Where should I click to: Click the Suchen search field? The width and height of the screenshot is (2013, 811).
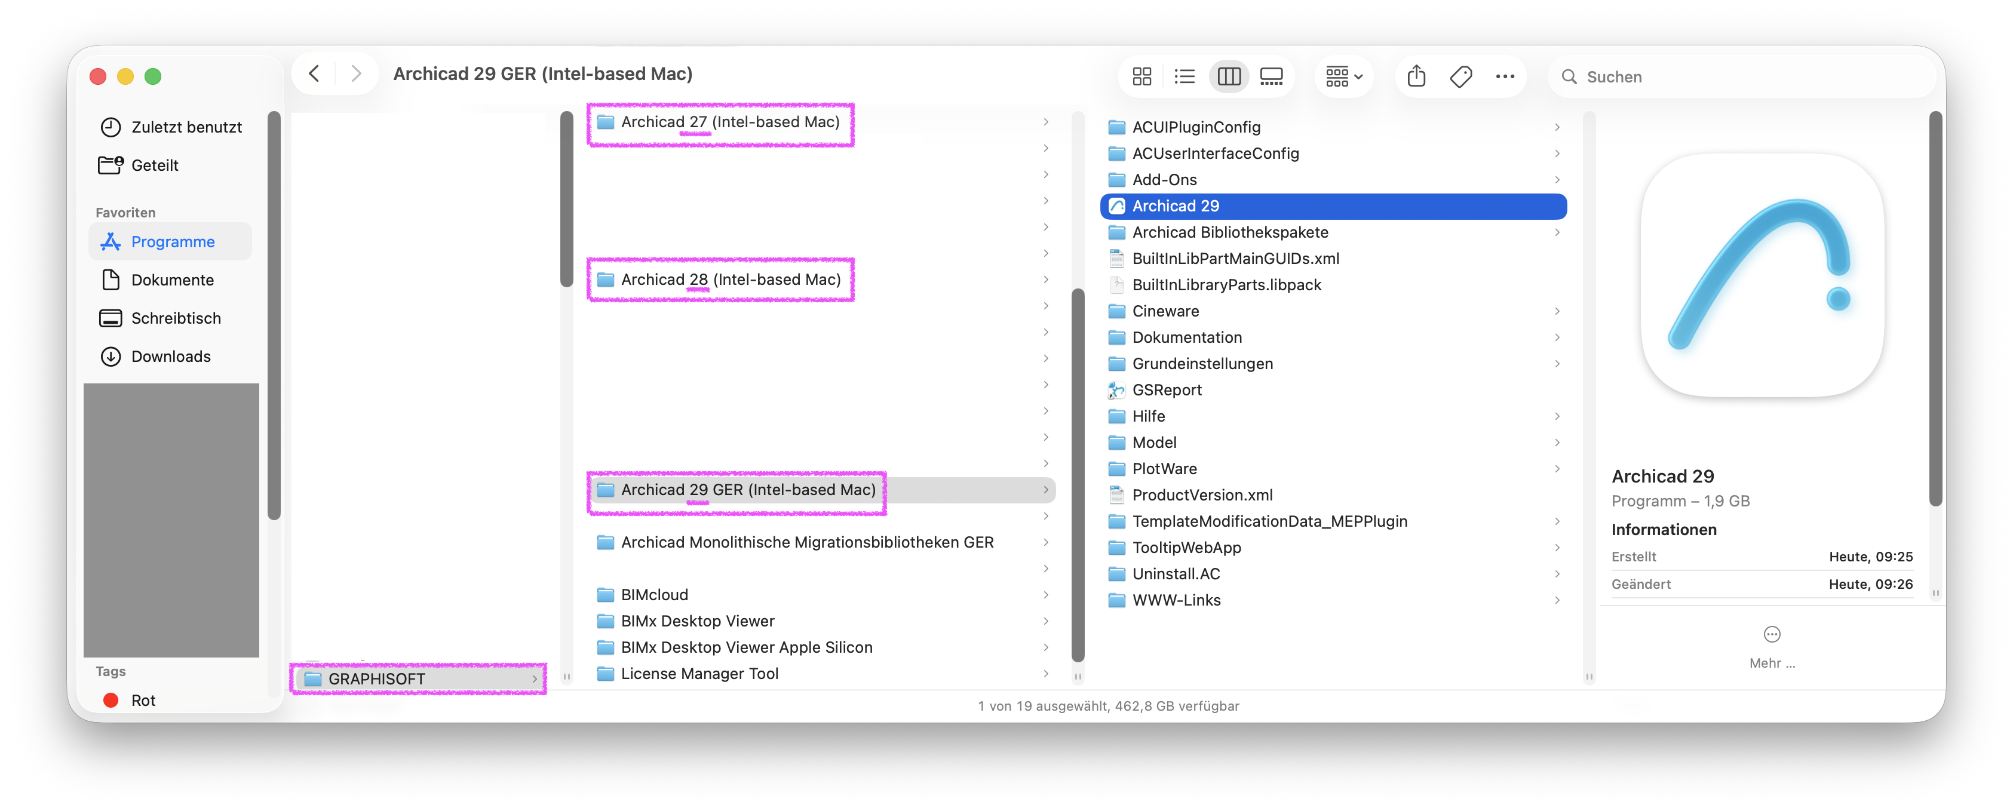click(x=1742, y=76)
